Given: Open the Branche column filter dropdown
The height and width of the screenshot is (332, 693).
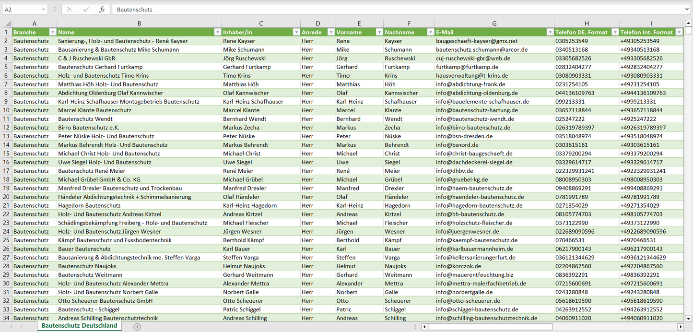Looking at the screenshot, I should (x=52, y=32).
